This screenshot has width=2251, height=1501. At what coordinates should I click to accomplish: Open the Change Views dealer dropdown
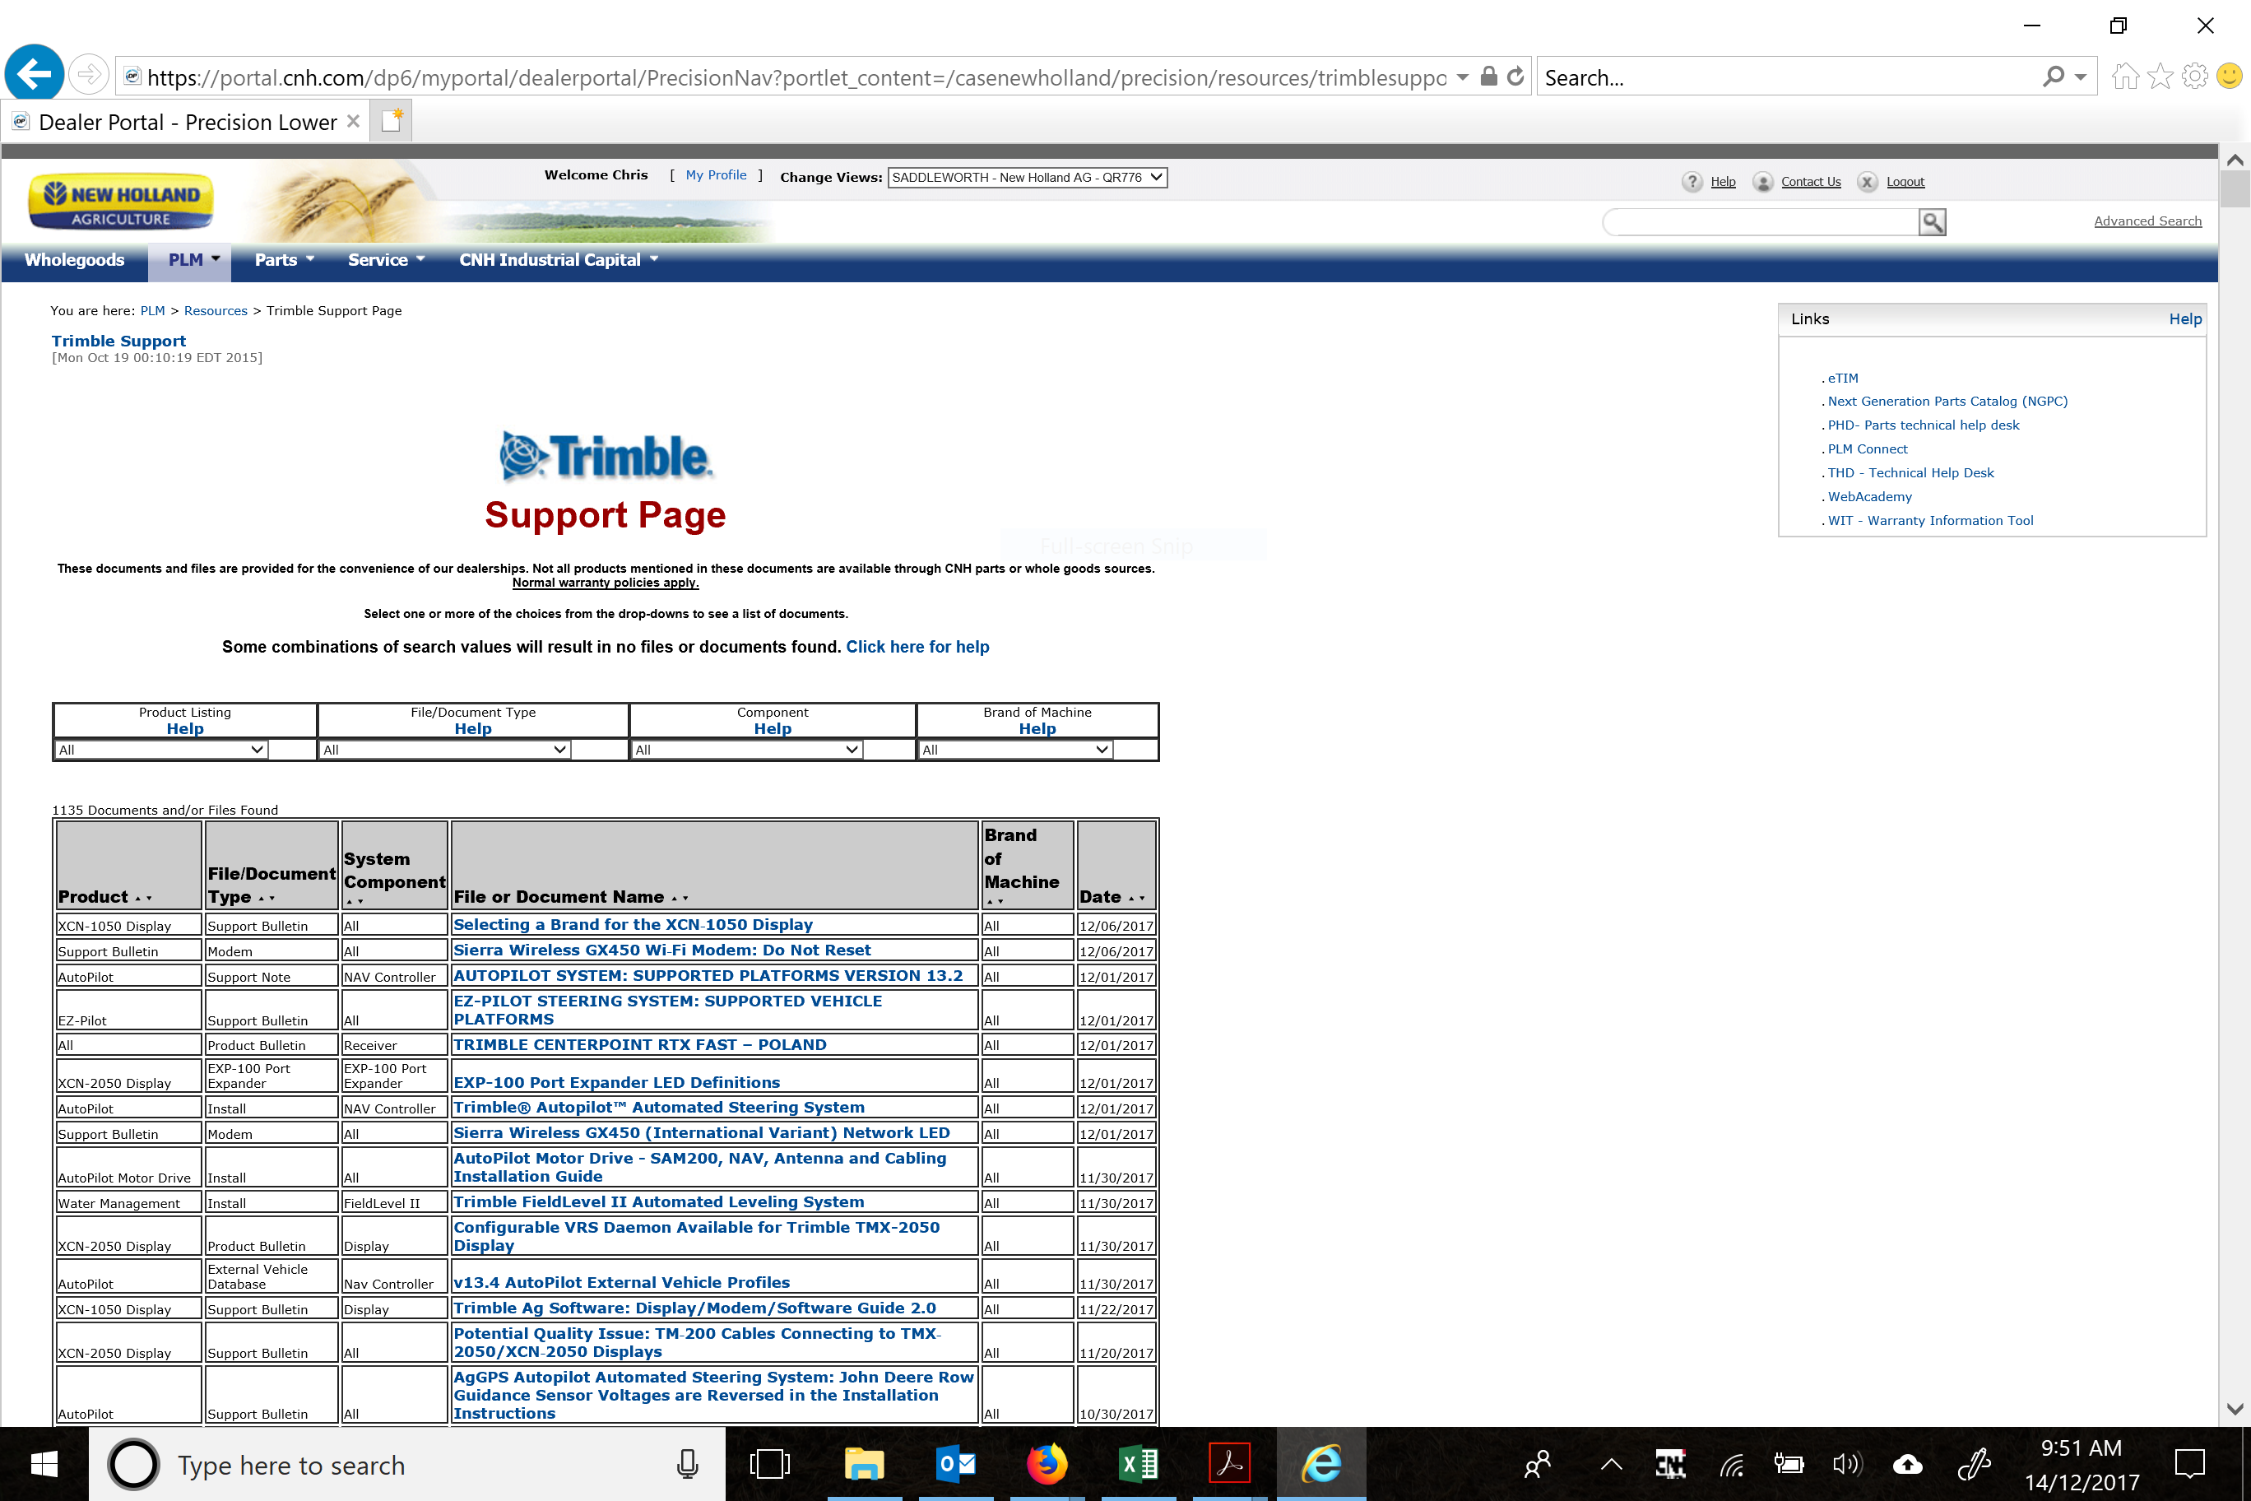tap(1027, 177)
